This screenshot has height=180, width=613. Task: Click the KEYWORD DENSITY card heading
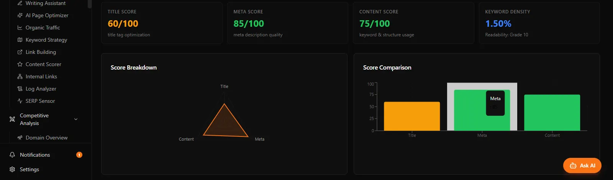pyautogui.click(x=508, y=12)
